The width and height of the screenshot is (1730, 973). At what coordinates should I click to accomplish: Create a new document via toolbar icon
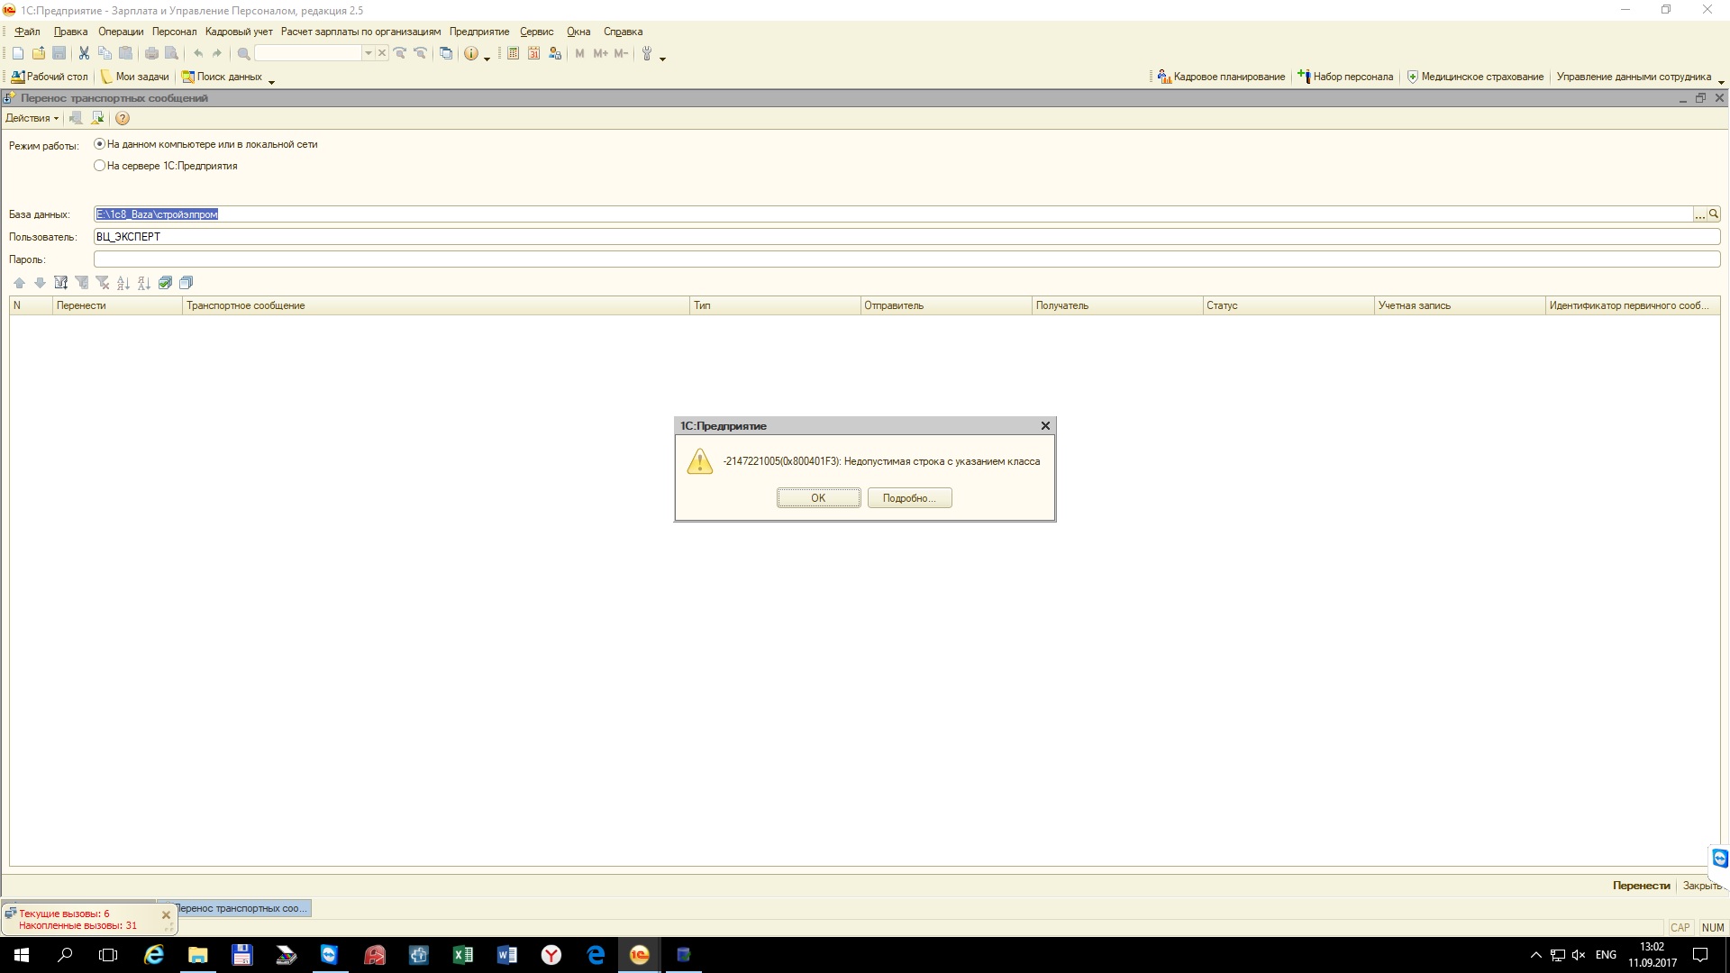pyautogui.click(x=18, y=54)
